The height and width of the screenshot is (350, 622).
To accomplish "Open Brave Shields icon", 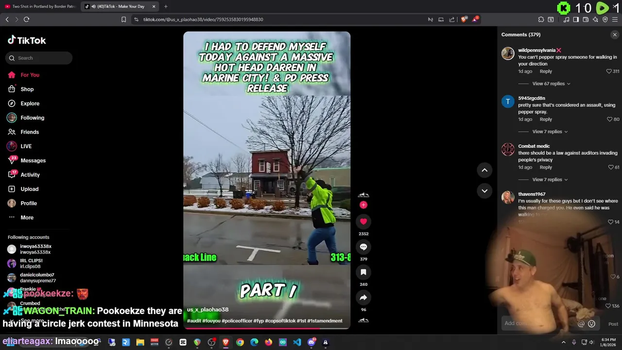I will [464, 19].
